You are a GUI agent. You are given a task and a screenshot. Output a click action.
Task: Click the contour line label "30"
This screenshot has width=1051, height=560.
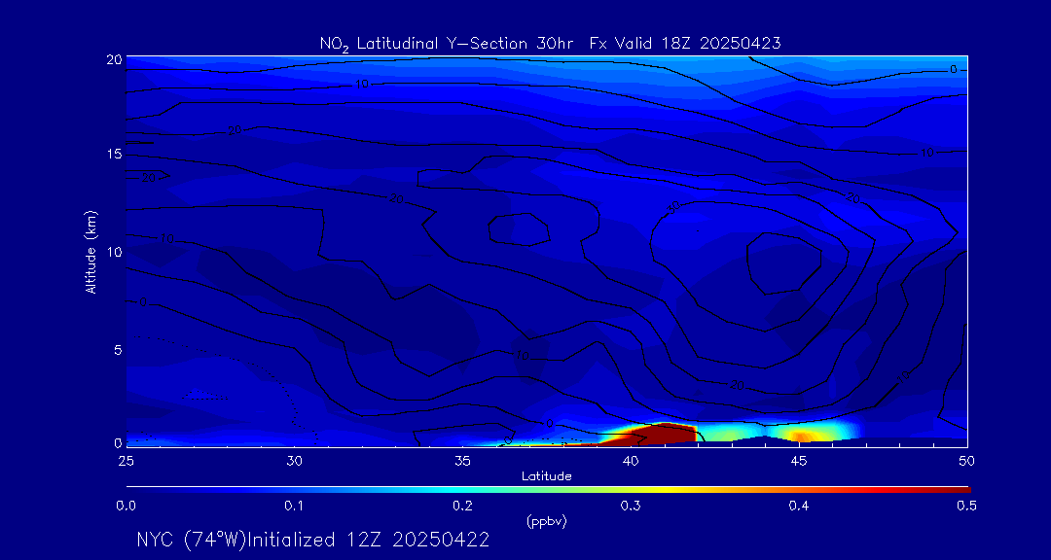point(673,208)
